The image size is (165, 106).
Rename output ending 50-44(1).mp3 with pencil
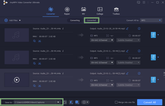pos(127,51)
